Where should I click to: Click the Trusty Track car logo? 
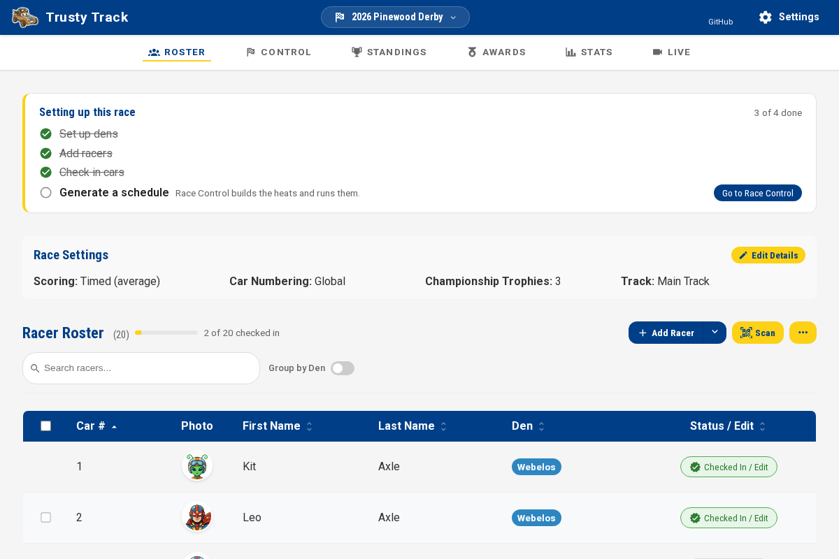click(x=25, y=17)
